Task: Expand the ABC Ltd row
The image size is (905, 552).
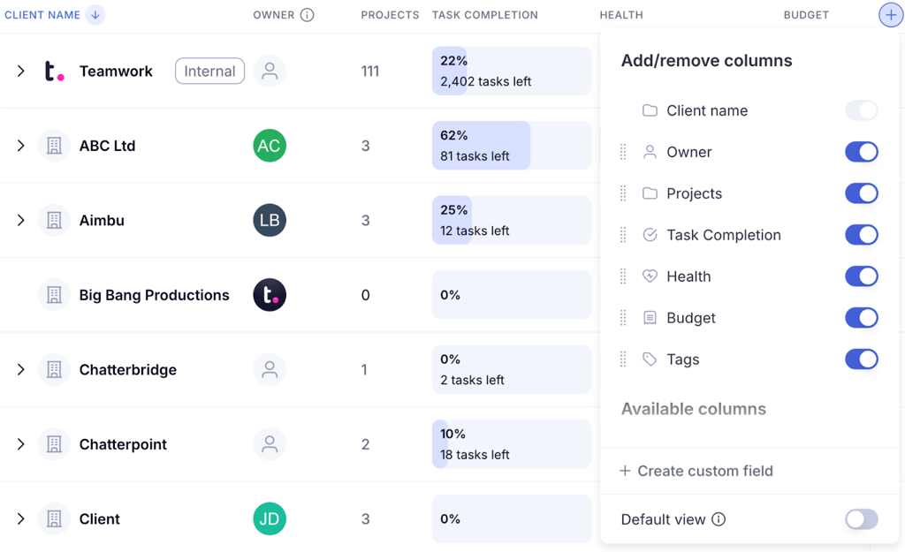Action: pos(21,145)
